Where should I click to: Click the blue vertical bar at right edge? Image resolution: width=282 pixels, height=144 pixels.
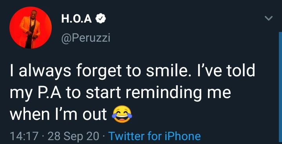tap(280, 88)
